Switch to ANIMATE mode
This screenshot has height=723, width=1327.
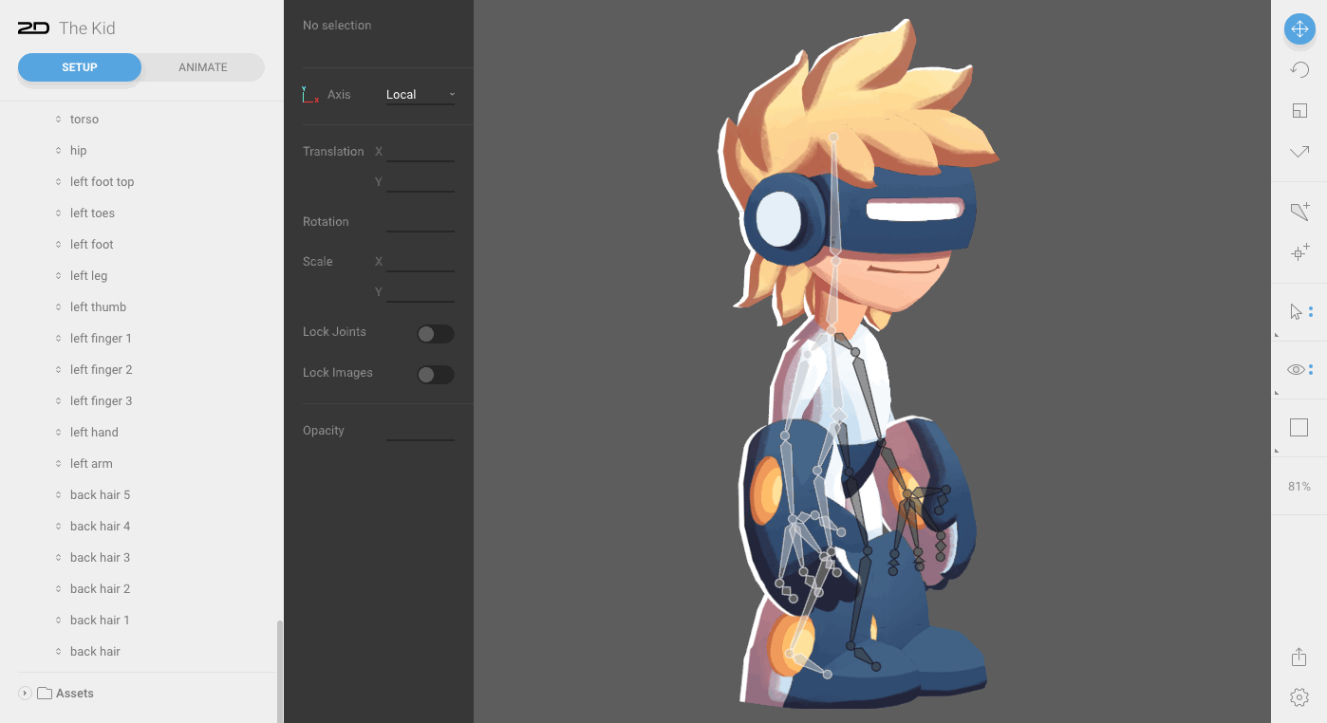point(203,67)
